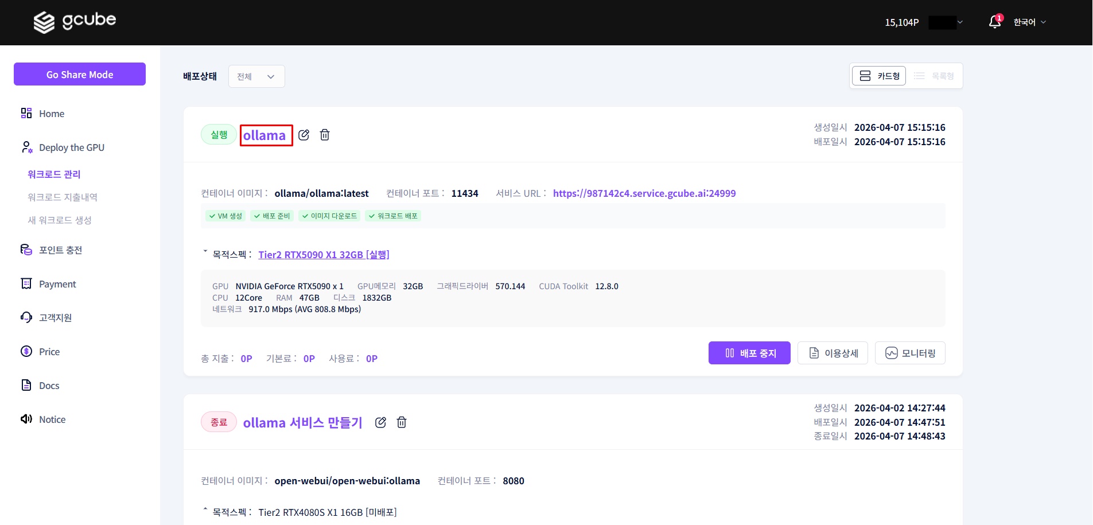Viewport: 1093px width, 525px height.
Task: Switch to 목록형 list view
Action: [933, 76]
